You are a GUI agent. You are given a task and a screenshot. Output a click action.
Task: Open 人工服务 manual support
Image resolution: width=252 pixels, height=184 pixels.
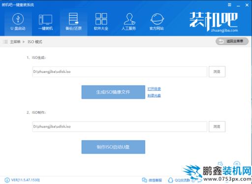129,22
